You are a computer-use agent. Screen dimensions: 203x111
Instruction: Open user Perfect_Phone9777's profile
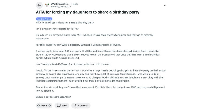61,7
